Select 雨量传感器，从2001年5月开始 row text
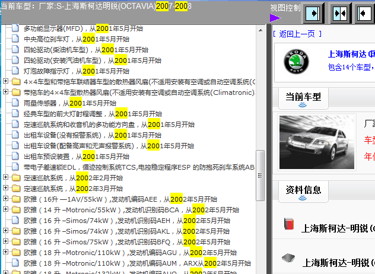Image resolution: width=375 pixels, height=274 pixels. (x=70, y=103)
